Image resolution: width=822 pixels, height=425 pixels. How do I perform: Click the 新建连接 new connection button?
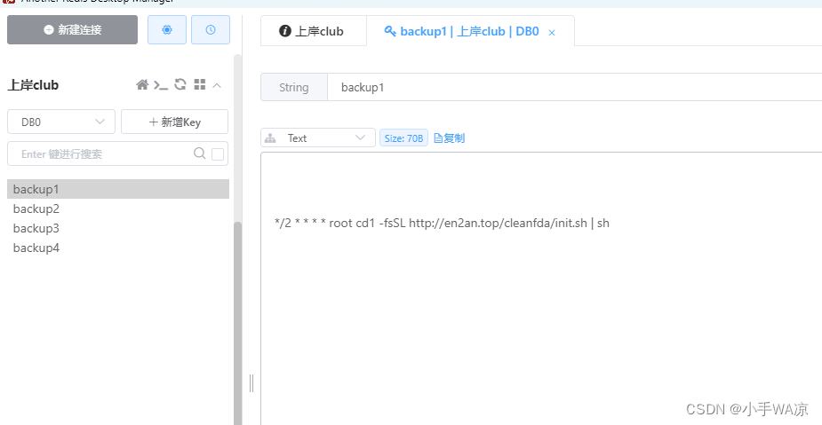(72, 30)
